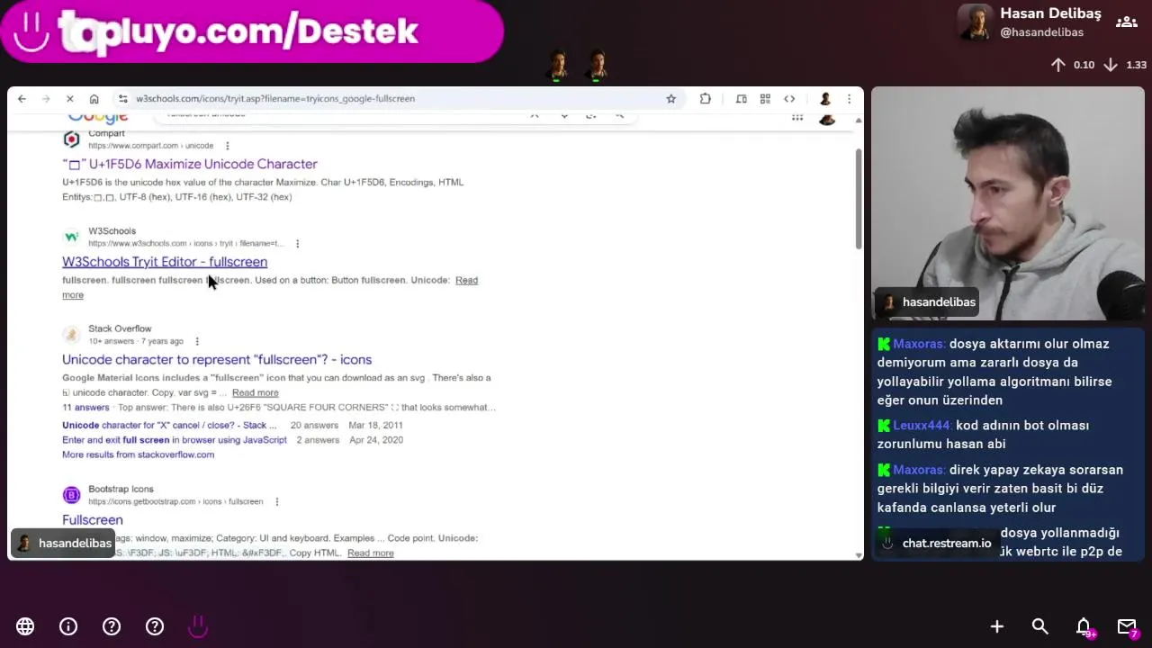Viewport: 1152px width, 648px height.
Task: Click the hasandelibas webcam video feed
Action: (1008, 203)
